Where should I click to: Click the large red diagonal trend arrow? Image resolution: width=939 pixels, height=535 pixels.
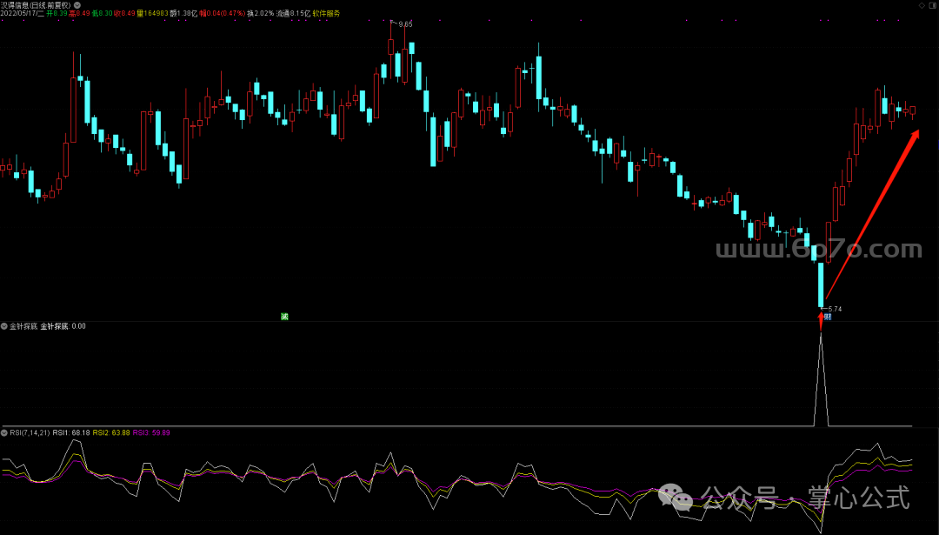(x=871, y=212)
